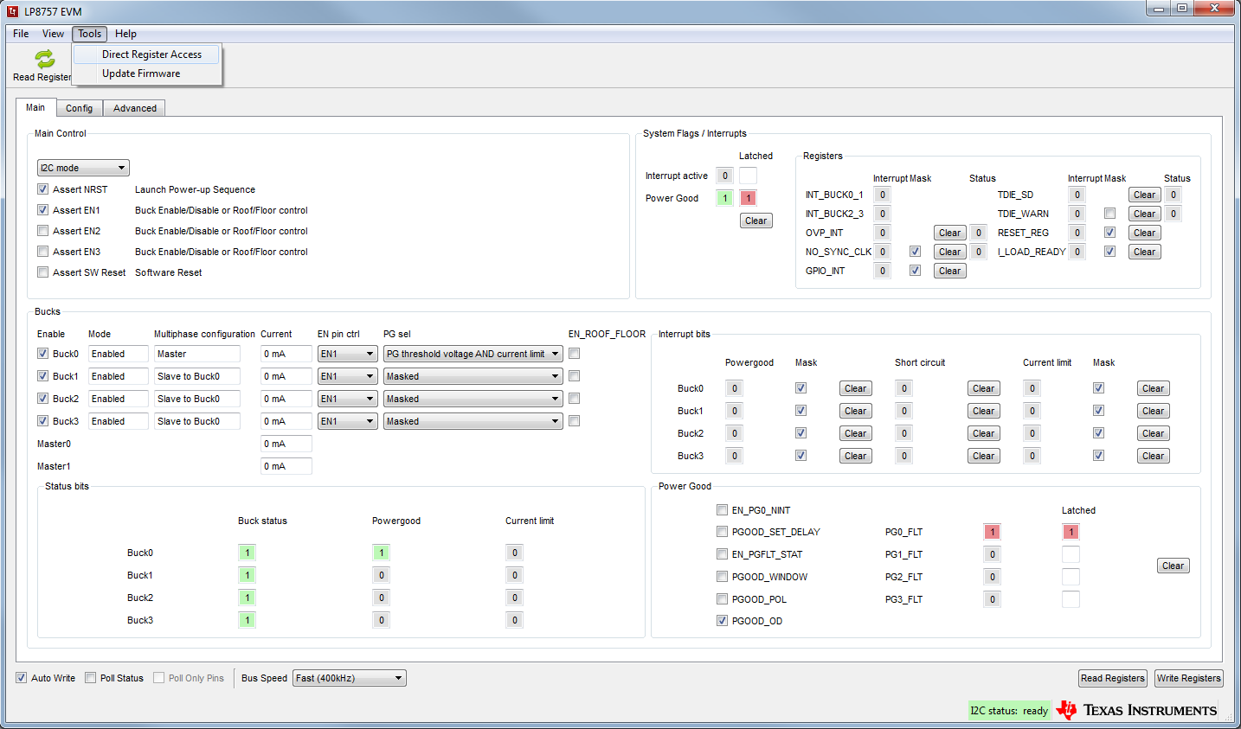Click the green Power Good indicator

[x=725, y=198]
